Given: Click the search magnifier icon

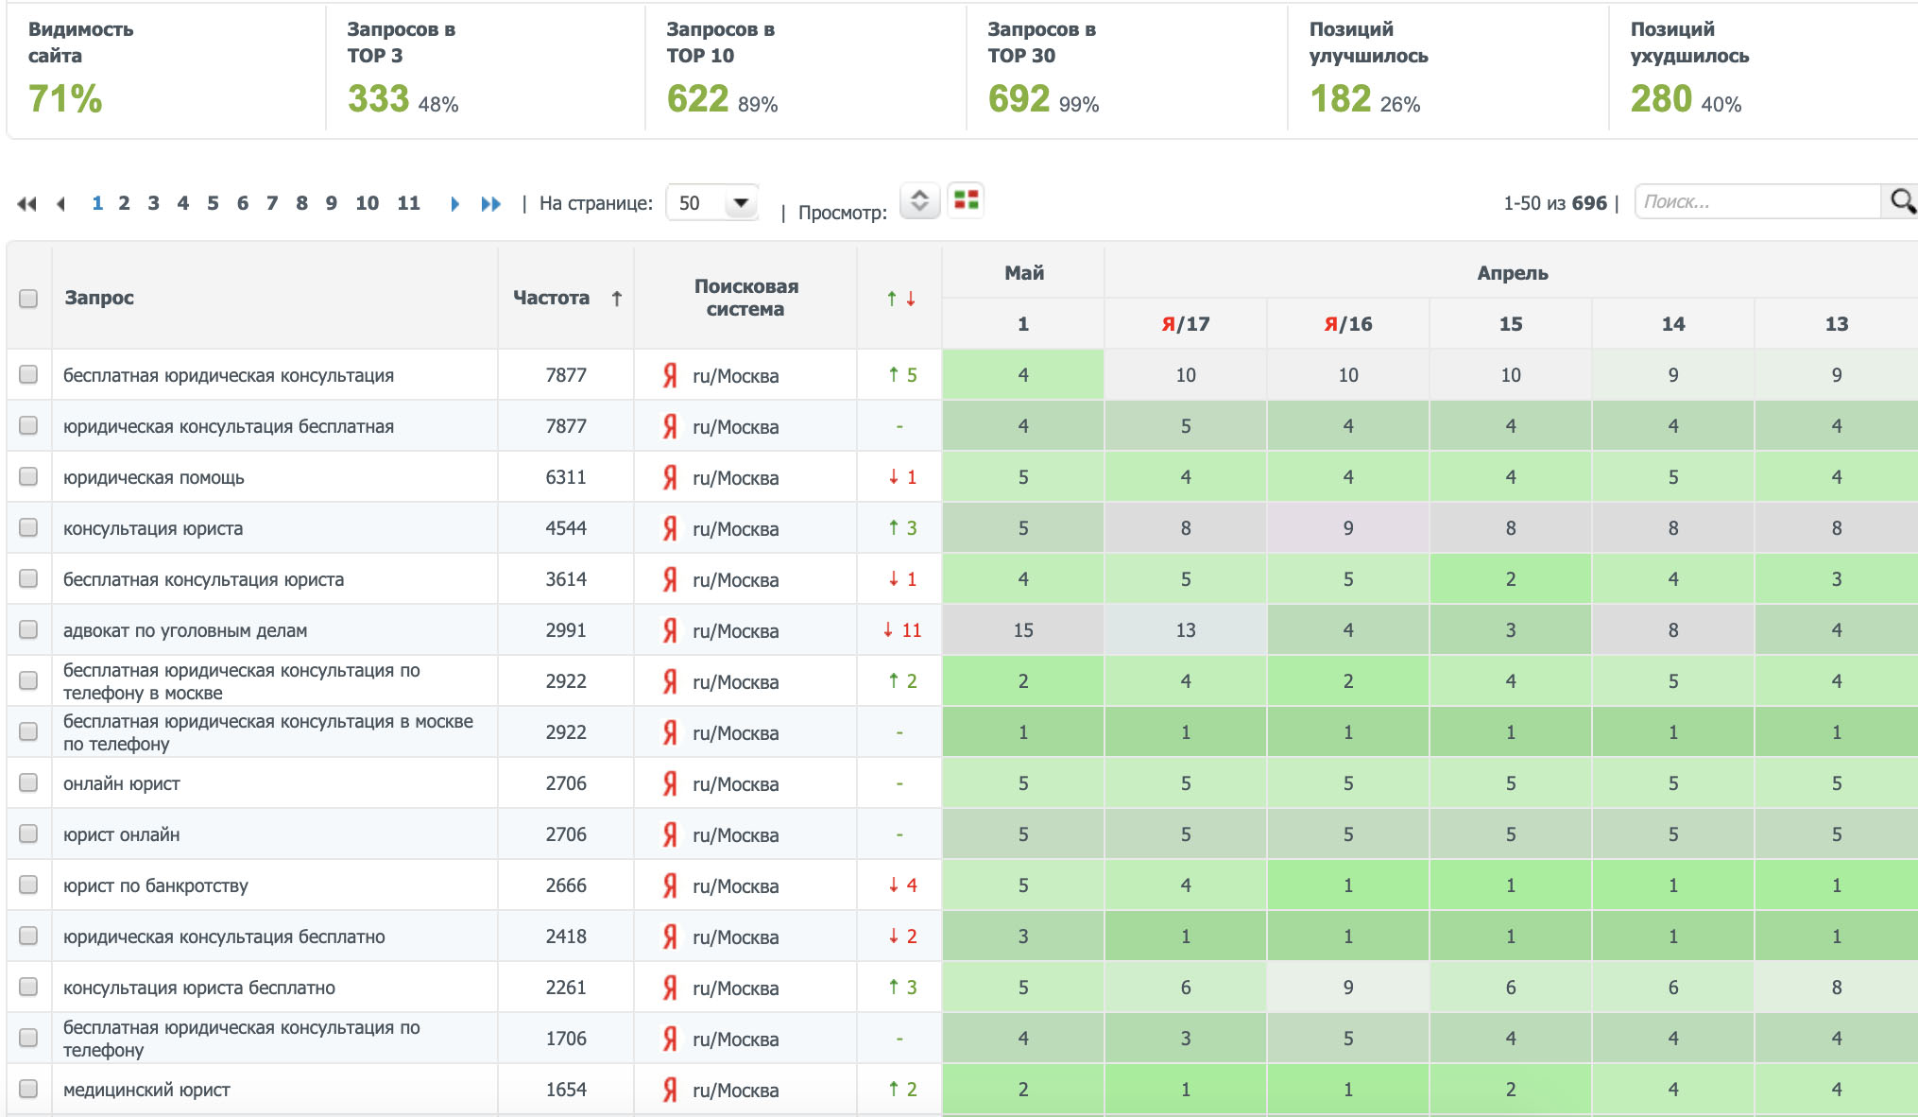Looking at the screenshot, I should pyautogui.click(x=1901, y=201).
